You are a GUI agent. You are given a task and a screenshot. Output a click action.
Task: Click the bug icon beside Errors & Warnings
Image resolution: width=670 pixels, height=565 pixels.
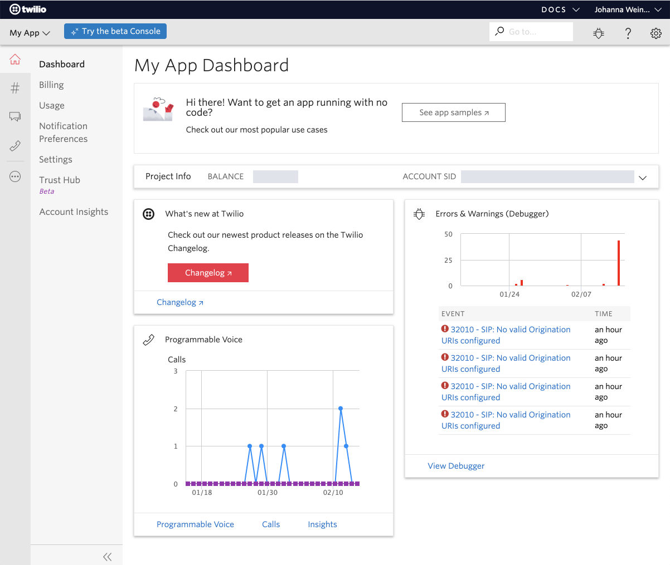pyautogui.click(x=419, y=214)
